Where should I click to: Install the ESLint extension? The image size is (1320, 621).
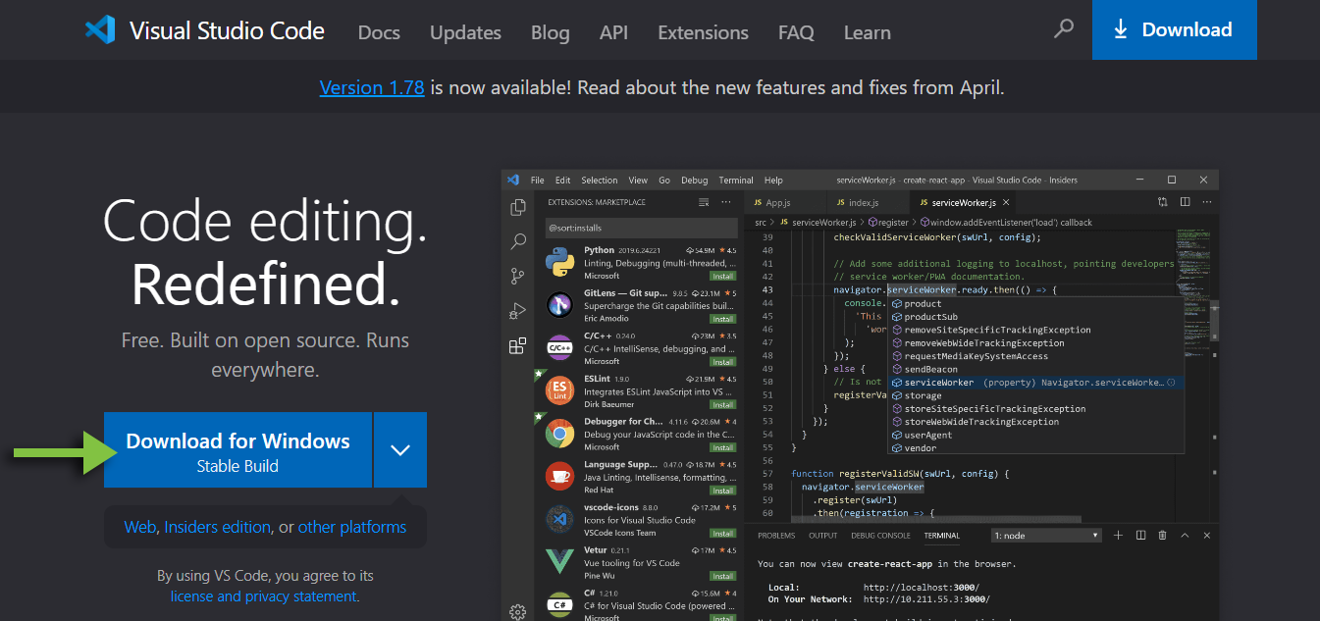(x=723, y=405)
